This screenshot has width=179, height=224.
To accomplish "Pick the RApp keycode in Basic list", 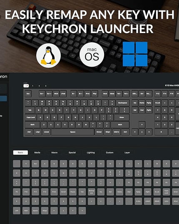I will click(x=45, y=211).
